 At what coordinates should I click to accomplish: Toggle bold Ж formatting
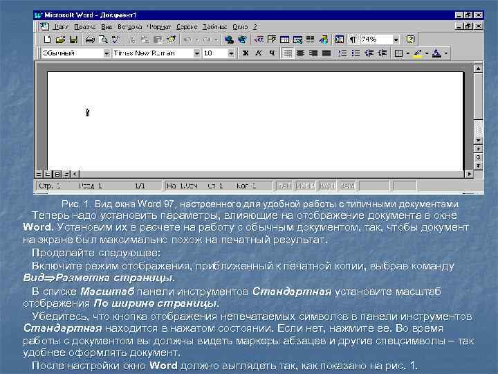[x=245, y=53]
